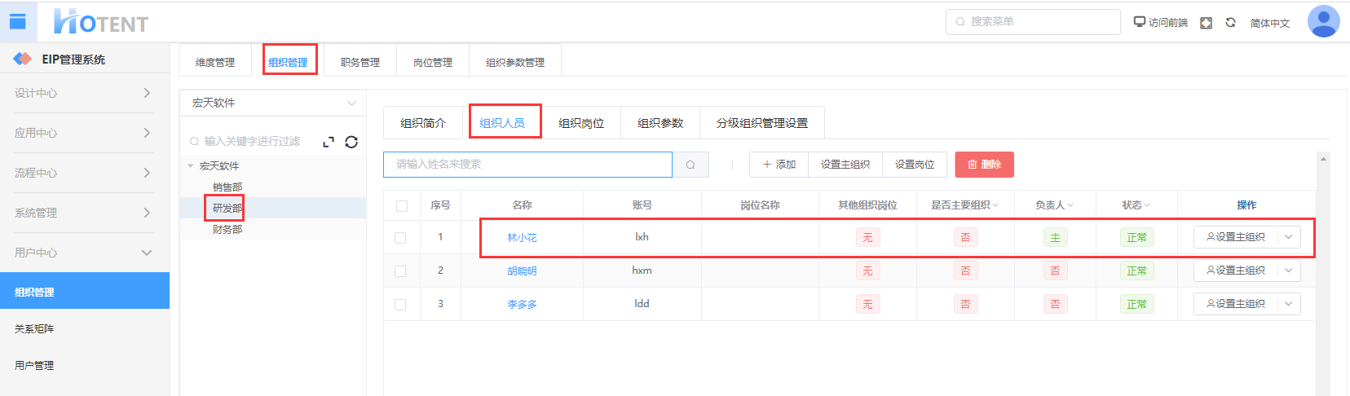Click the EIP管理系统 diamond logo icon

(x=22, y=59)
